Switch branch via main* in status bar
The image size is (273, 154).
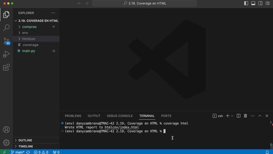point(17,152)
